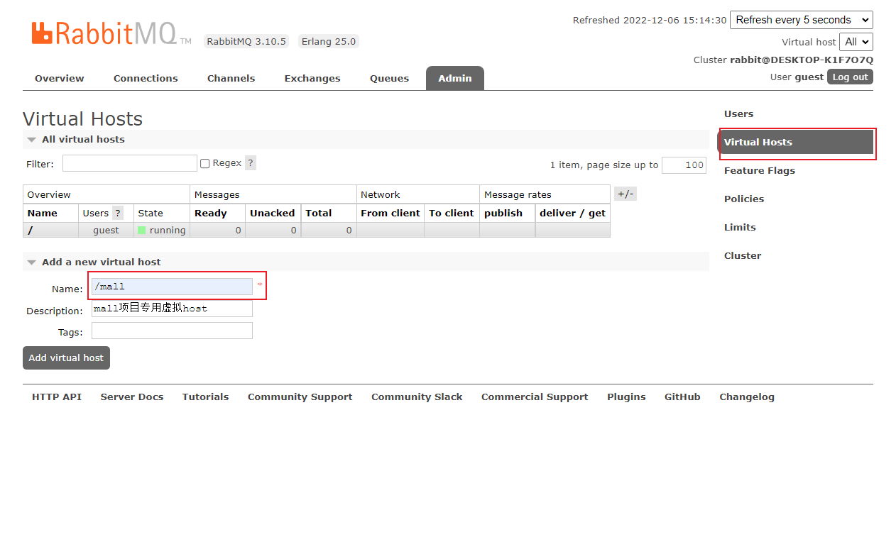Click the green running state indicator

[142, 231]
